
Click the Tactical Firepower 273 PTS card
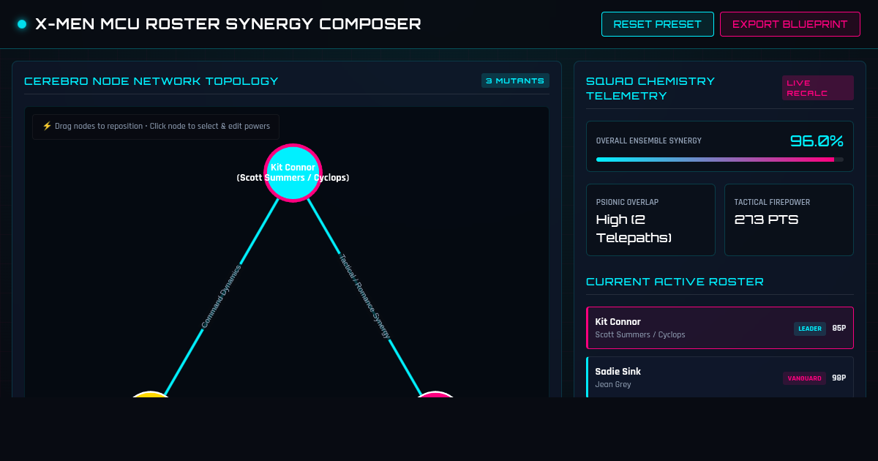click(789, 220)
